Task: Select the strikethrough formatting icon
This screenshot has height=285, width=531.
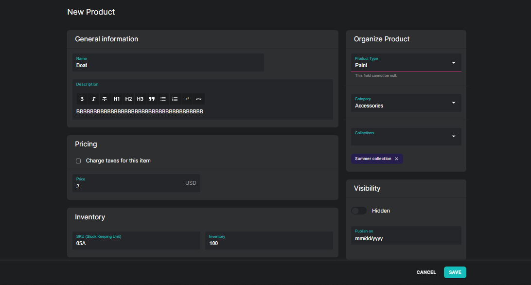Action: tap(105, 99)
